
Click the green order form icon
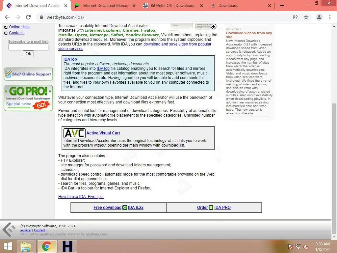coord(211,208)
